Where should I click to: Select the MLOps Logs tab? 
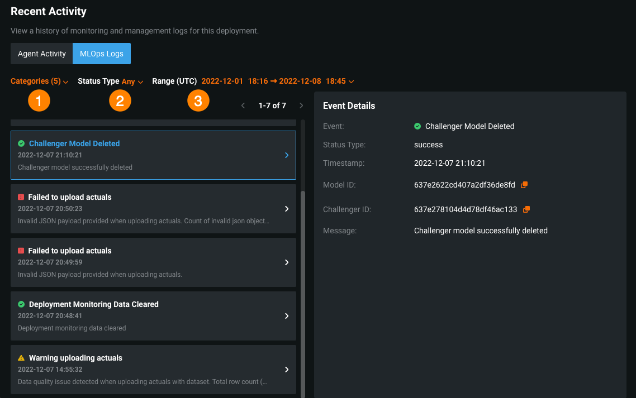102,54
